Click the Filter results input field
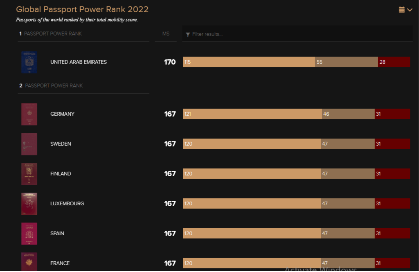The image size is (419, 272). point(301,34)
